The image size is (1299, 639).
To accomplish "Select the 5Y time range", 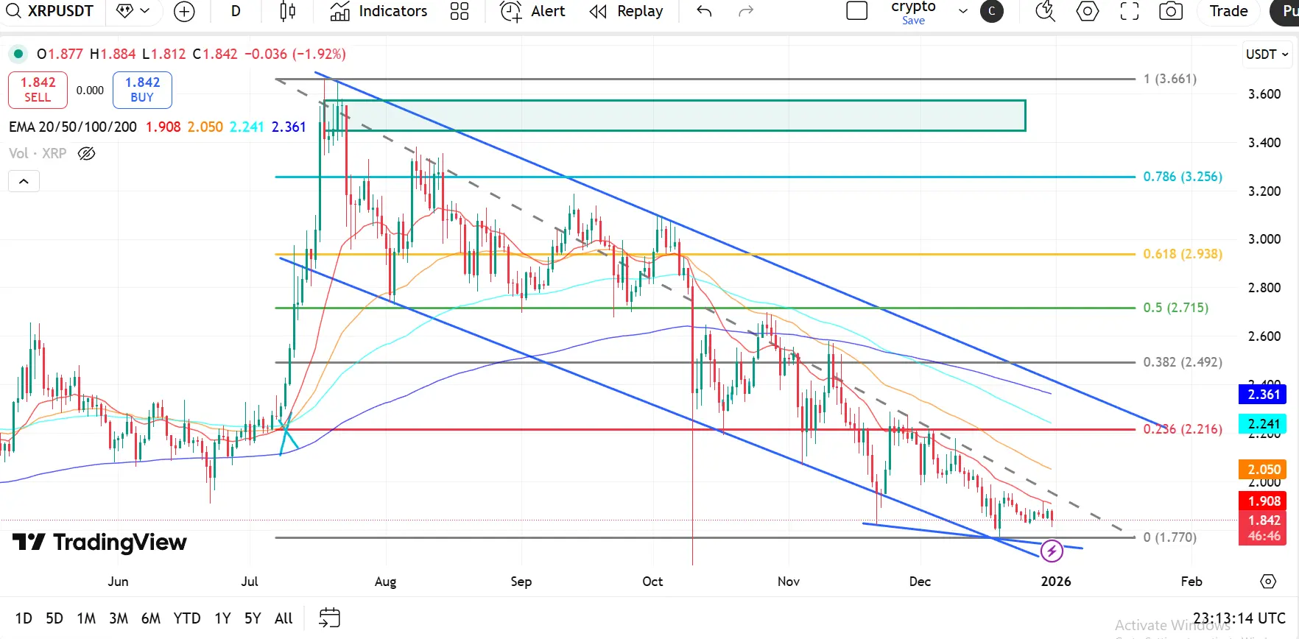I will [x=253, y=618].
